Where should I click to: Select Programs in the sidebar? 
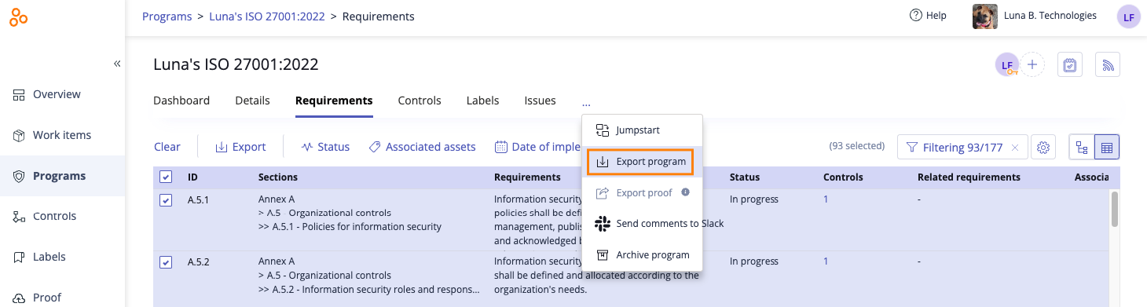click(x=63, y=176)
